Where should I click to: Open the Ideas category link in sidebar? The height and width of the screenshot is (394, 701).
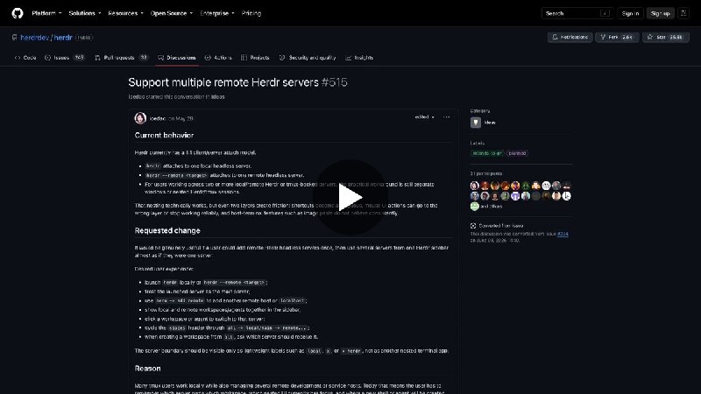490,123
